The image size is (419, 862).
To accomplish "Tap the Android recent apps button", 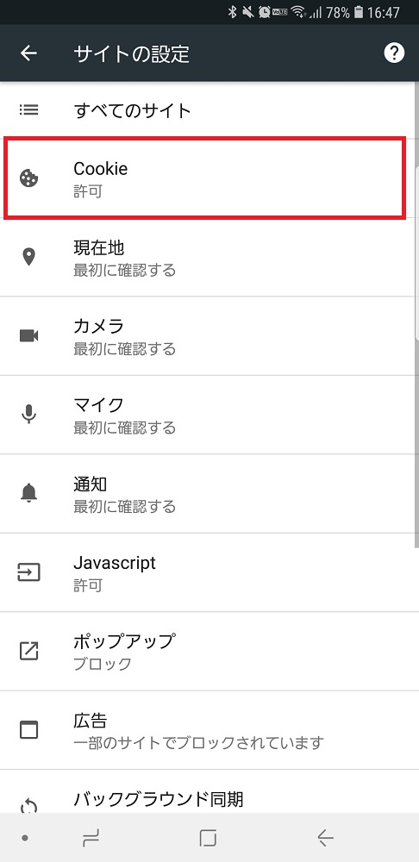I will point(91,838).
